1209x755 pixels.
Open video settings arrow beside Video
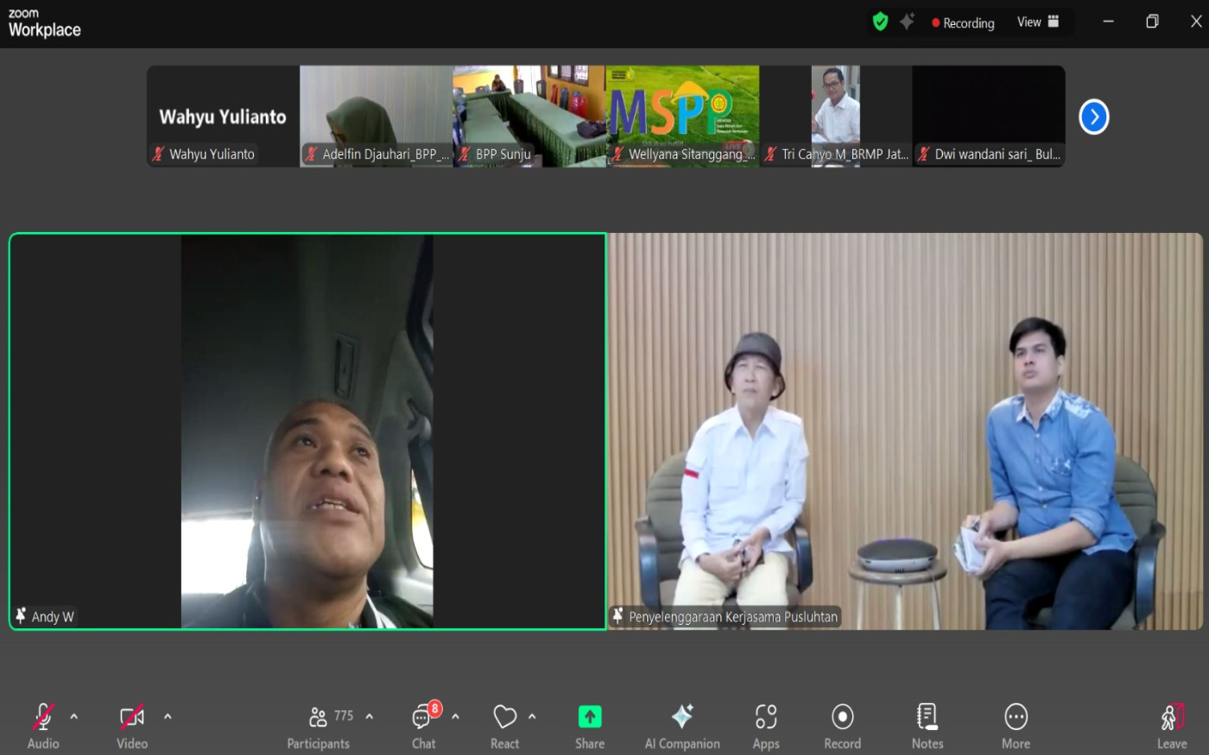(x=168, y=716)
